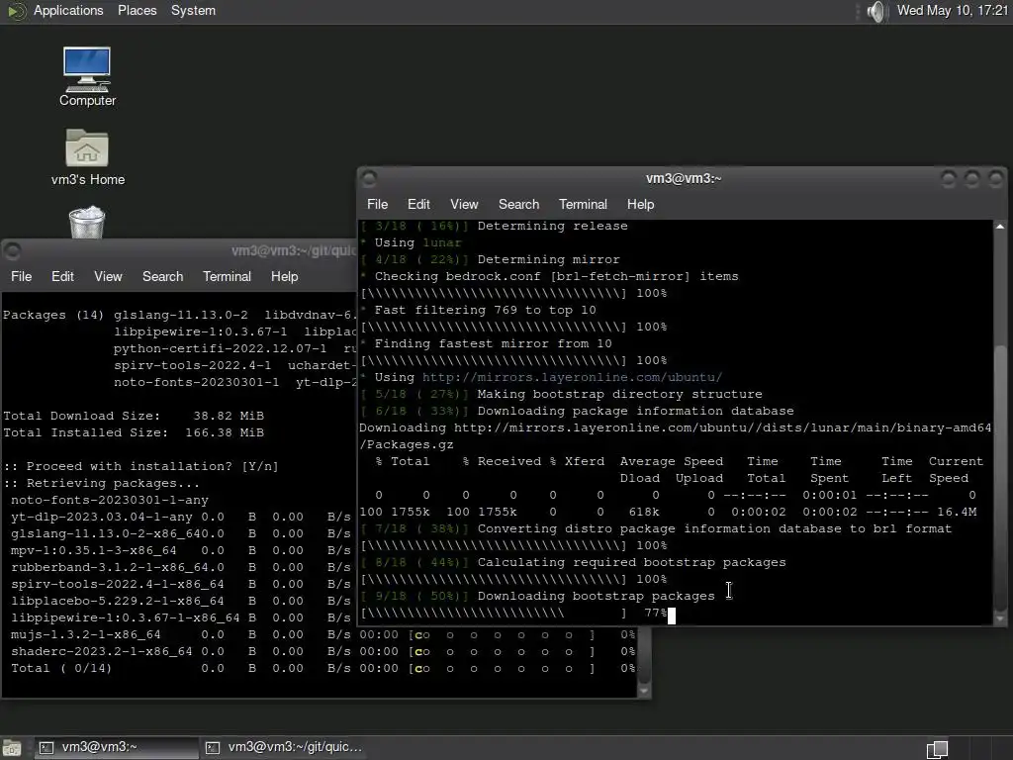This screenshot has width=1013, height=760.
Task: Open Edit menu in the vm3@vm3:~ terminal
Action: coord(418,204)
